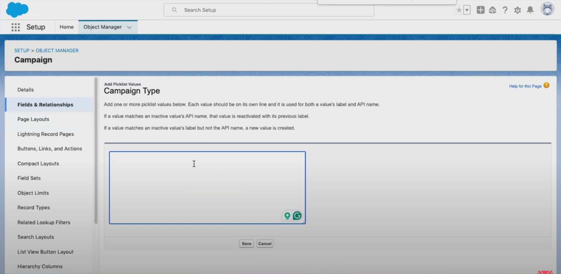
Task: Click the Trailhead guidance icon
Action: click(492, 10)
